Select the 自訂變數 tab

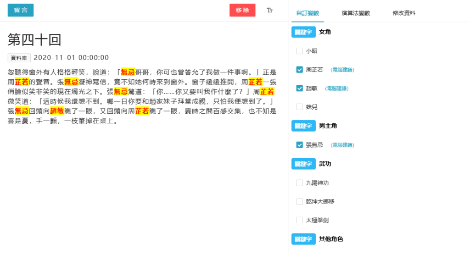coord(308,13)
